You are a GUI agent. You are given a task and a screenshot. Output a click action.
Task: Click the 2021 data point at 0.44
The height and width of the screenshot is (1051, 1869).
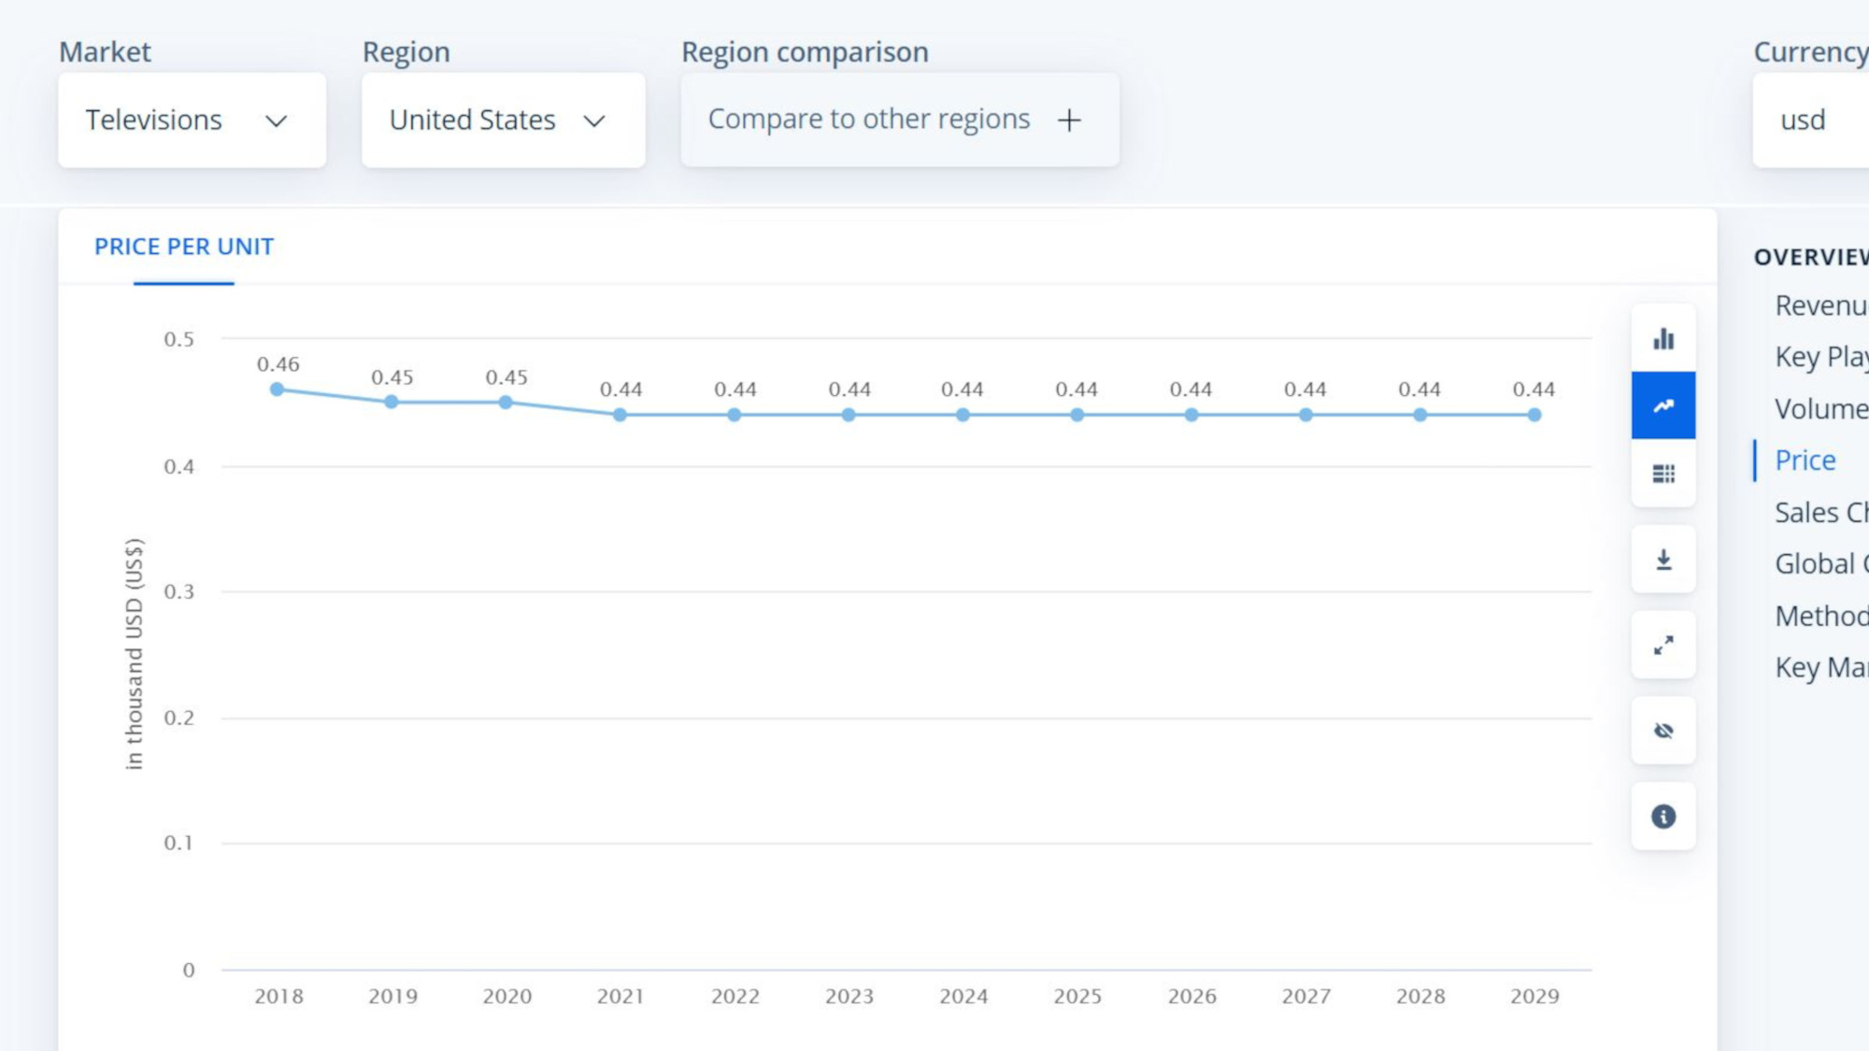pos(620,415)
